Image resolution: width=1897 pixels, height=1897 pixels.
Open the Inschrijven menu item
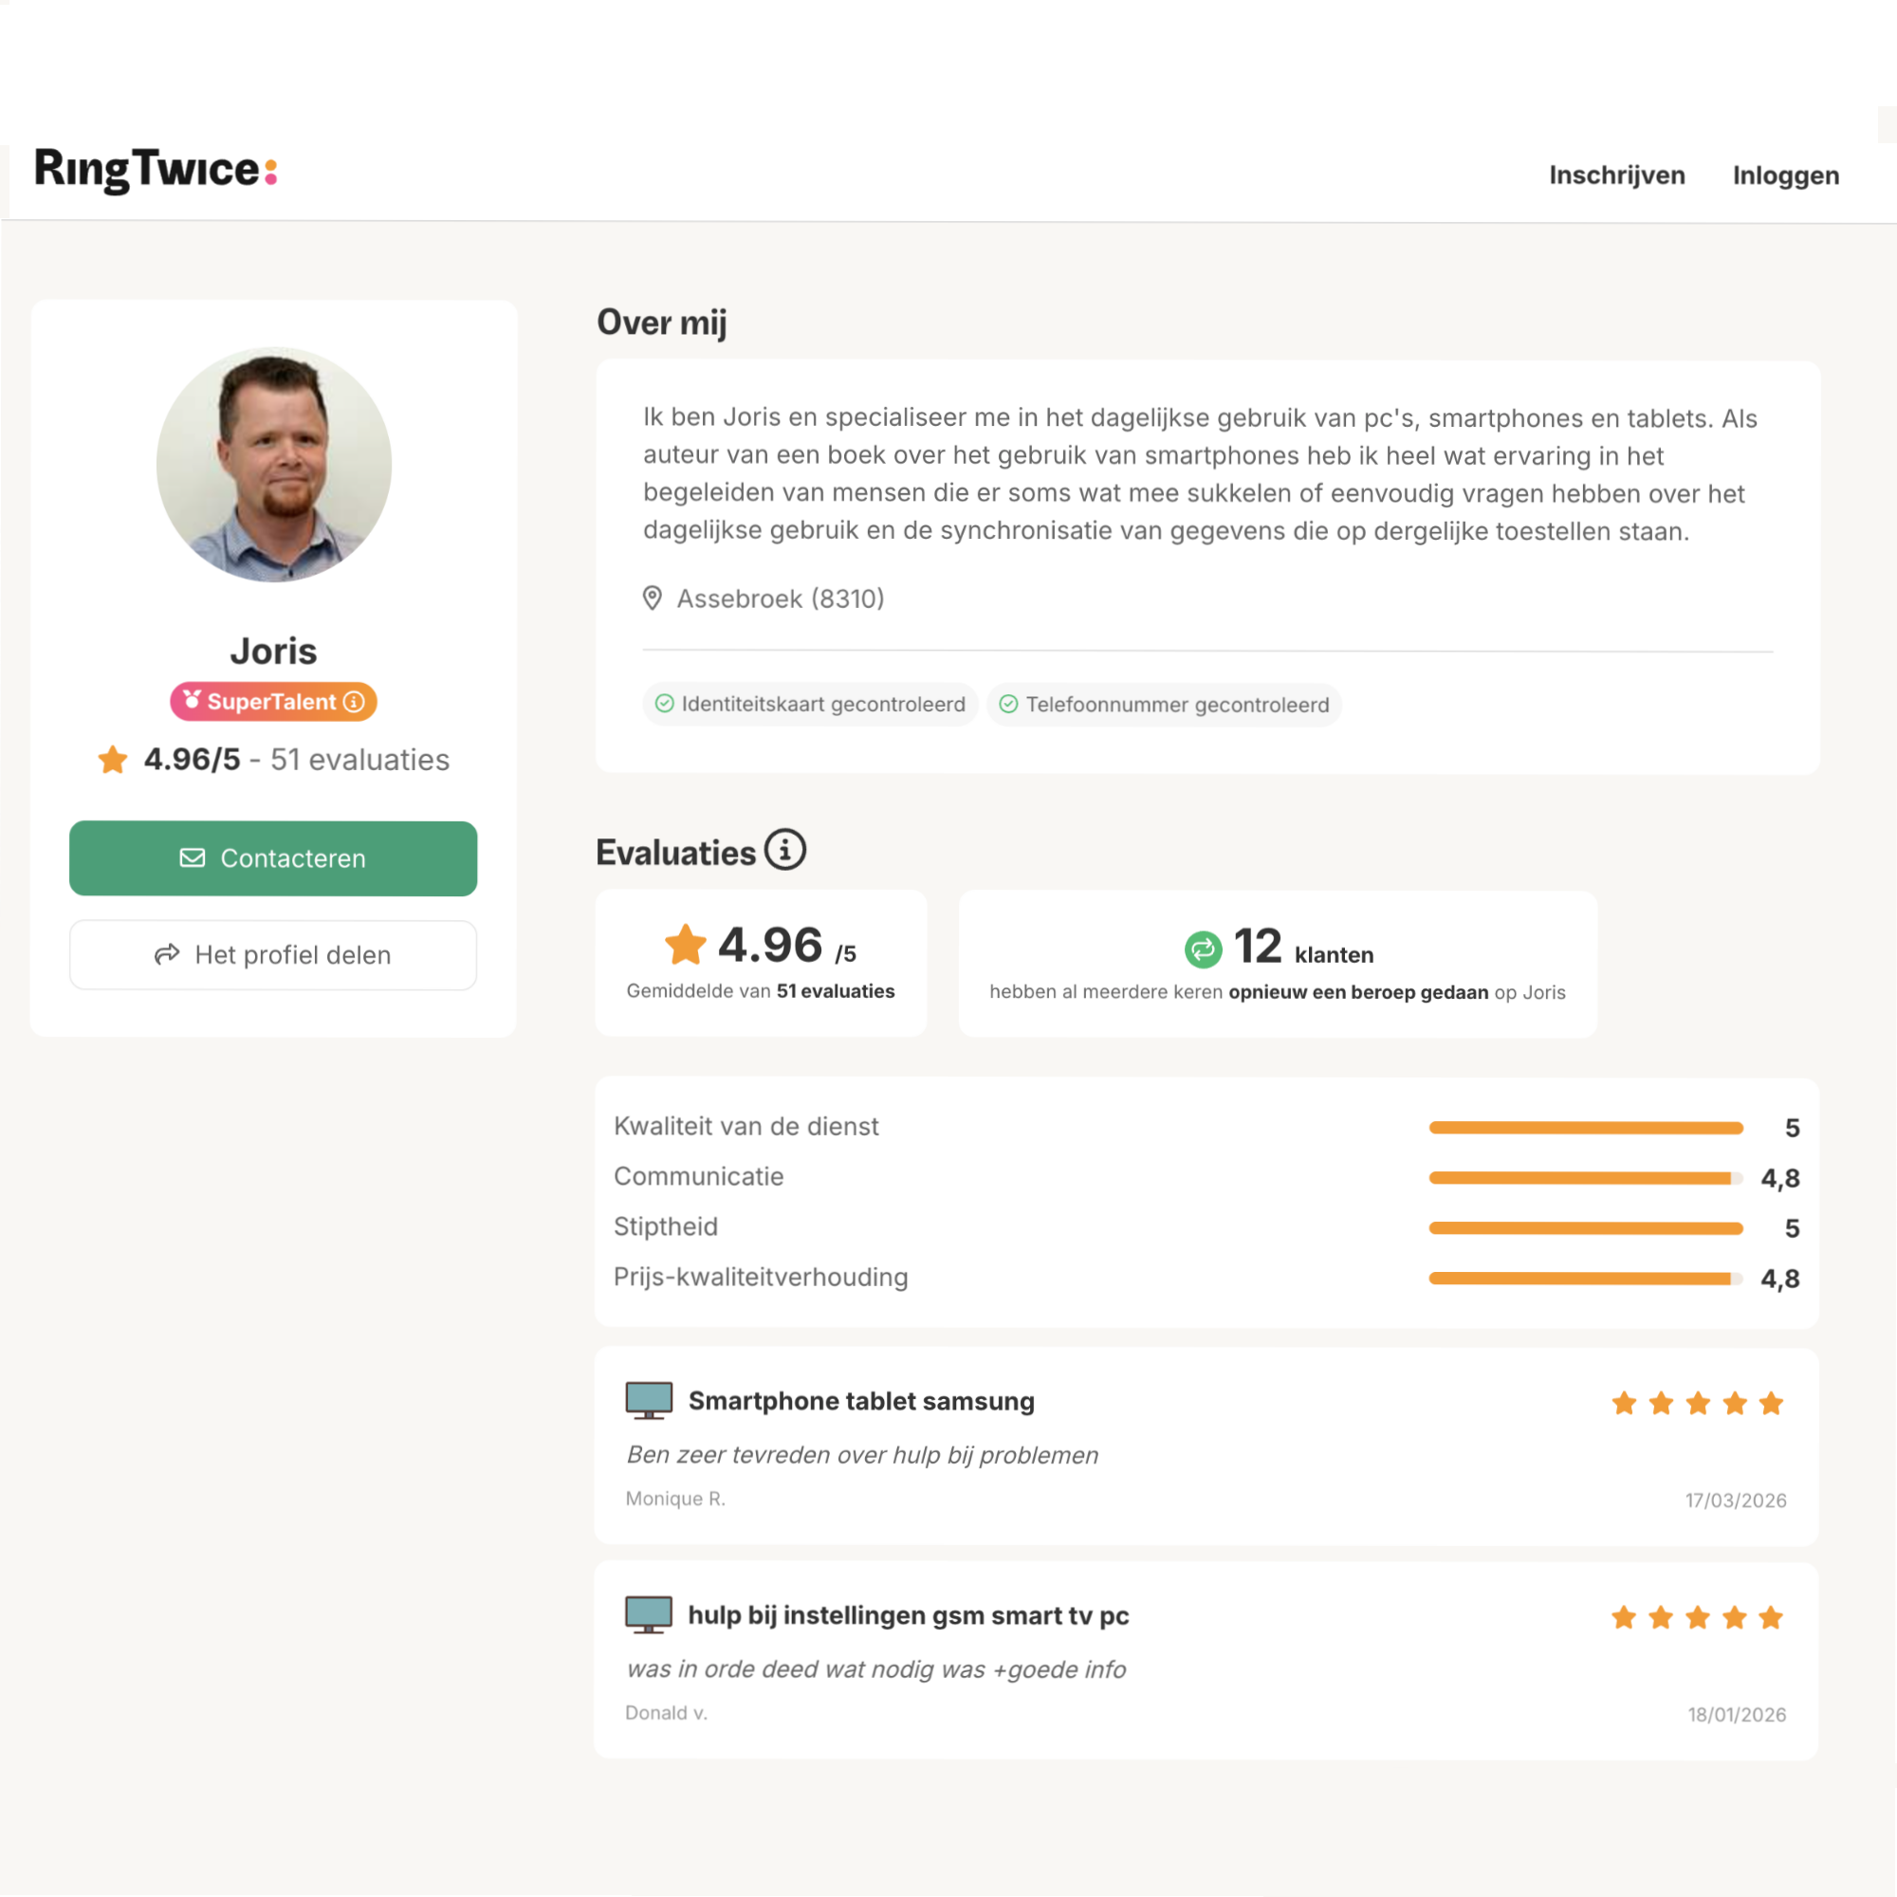tap(1616, 175)
